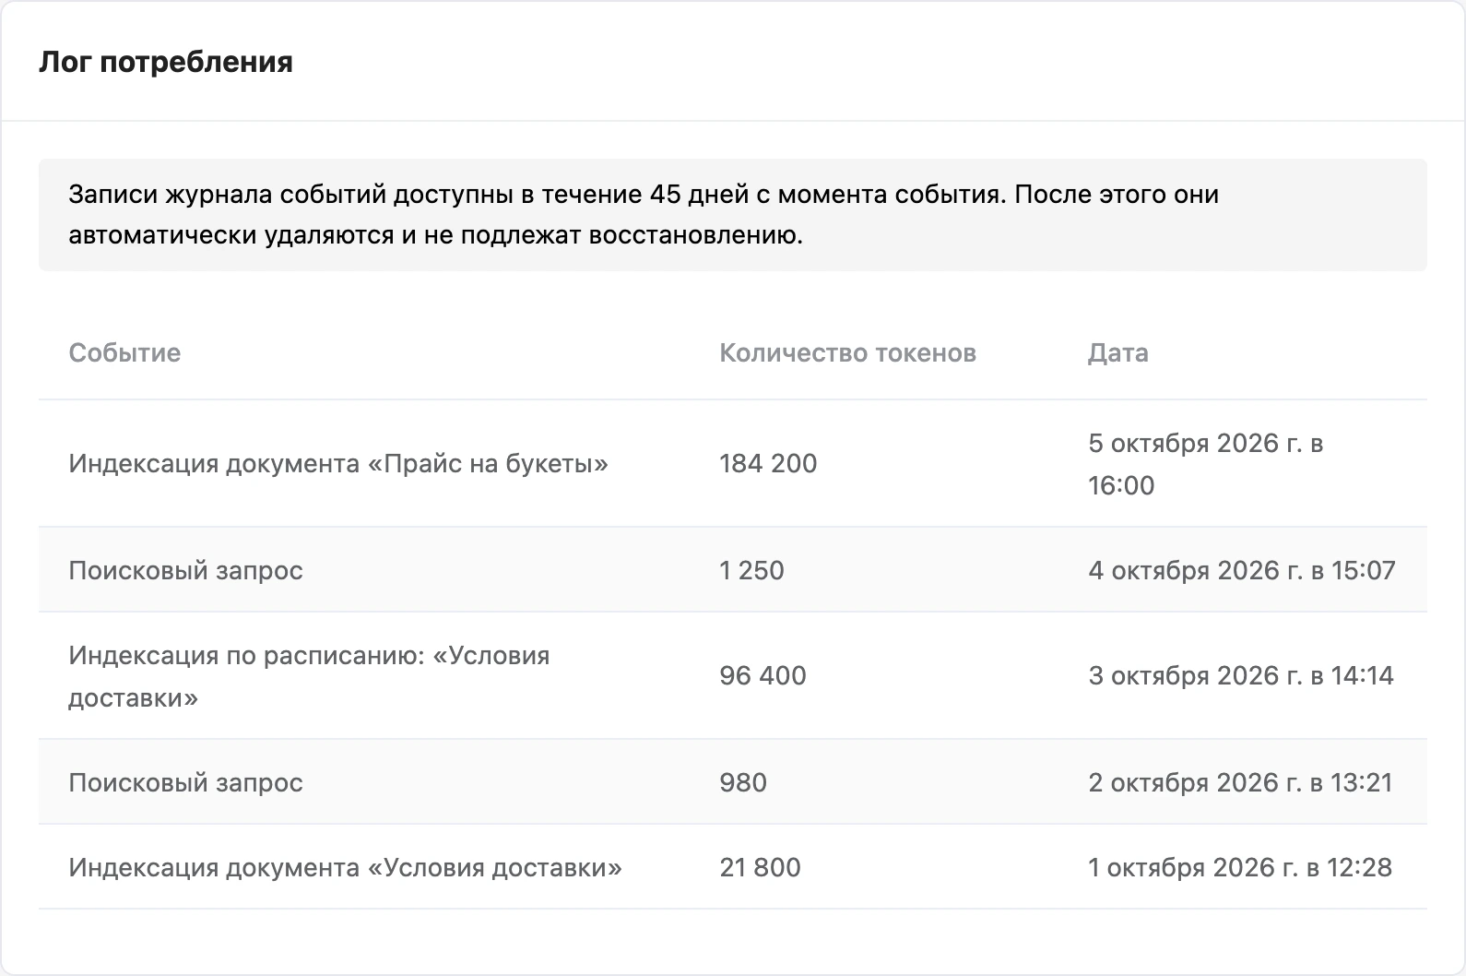This screenshot has width=1466, height=976.
Task: Click the 96 400 token count
Action: [x=763, y=675]
